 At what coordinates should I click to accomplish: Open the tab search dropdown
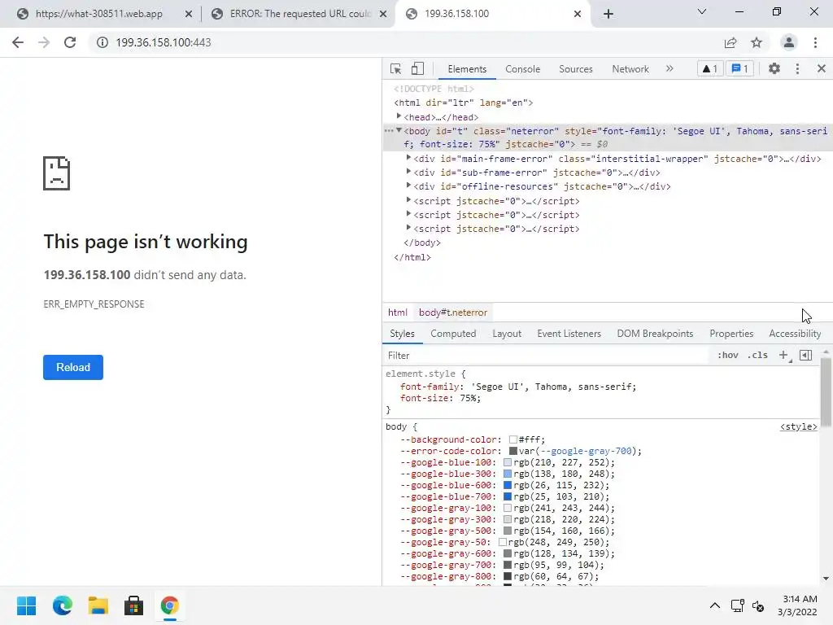click(x=702, y=11)
